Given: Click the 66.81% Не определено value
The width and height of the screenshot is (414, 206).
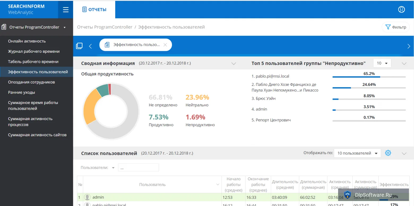Looking at the screenshot, I should tap(160, 97).
